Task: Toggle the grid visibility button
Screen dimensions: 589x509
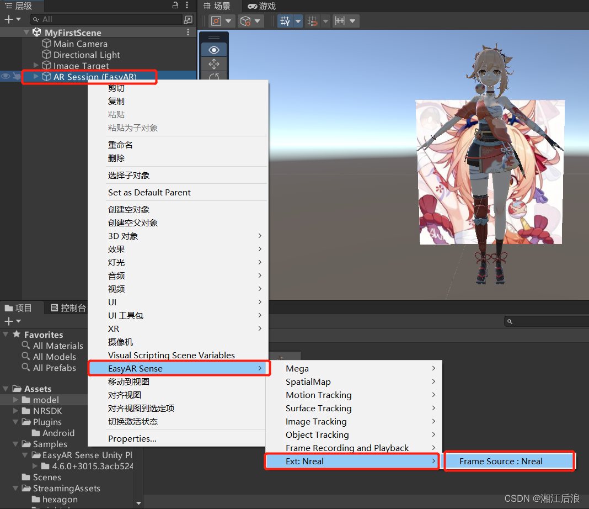Action: [x=285, y=21]
